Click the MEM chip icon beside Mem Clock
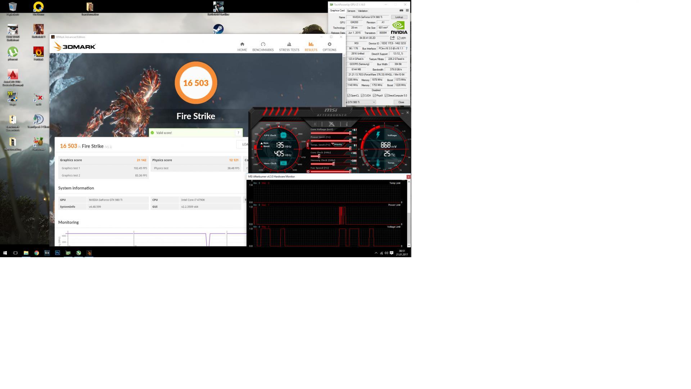Screen dimensions: 691x389 click(x=283, y=163)
